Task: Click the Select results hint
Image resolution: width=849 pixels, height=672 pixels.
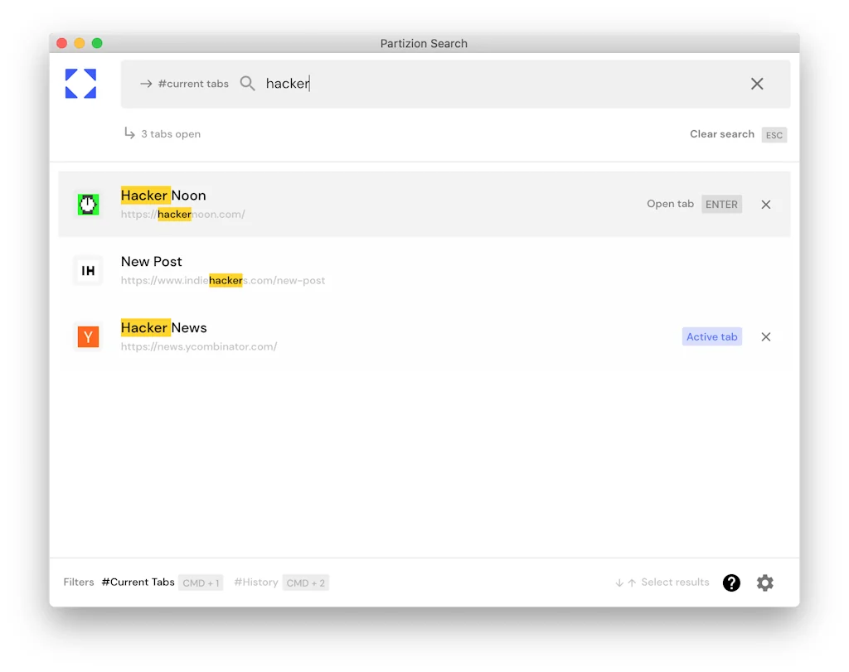Action: point(675,583)
